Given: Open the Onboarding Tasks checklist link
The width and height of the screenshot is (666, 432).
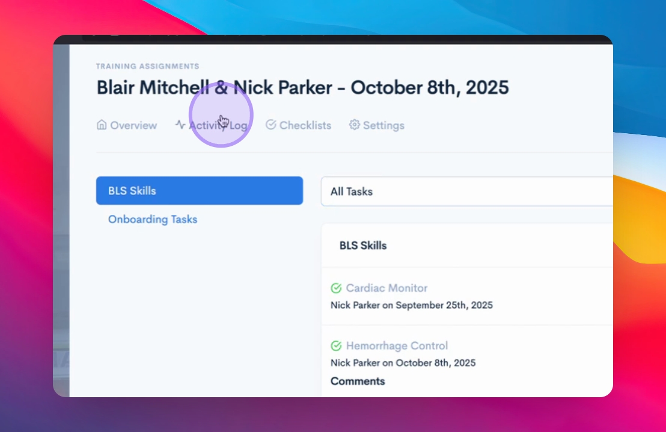Looking at the screenshot, I should coord(153,219).
